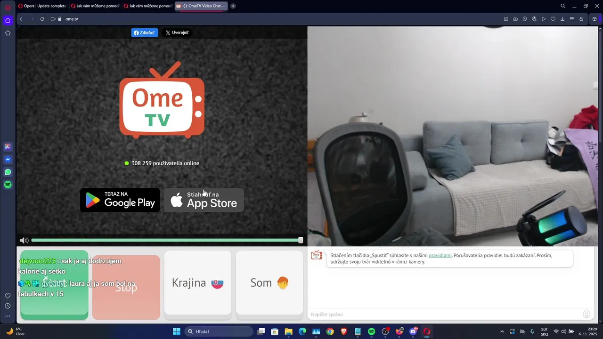
Task: Click the local webcam preview
Action: [x=453, y=136]
